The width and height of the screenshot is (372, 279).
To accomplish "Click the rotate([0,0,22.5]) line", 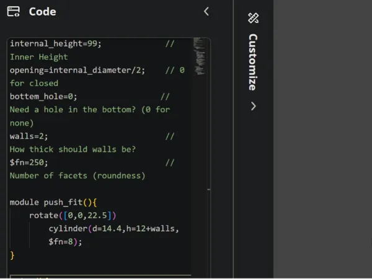I will pos(73,215).
